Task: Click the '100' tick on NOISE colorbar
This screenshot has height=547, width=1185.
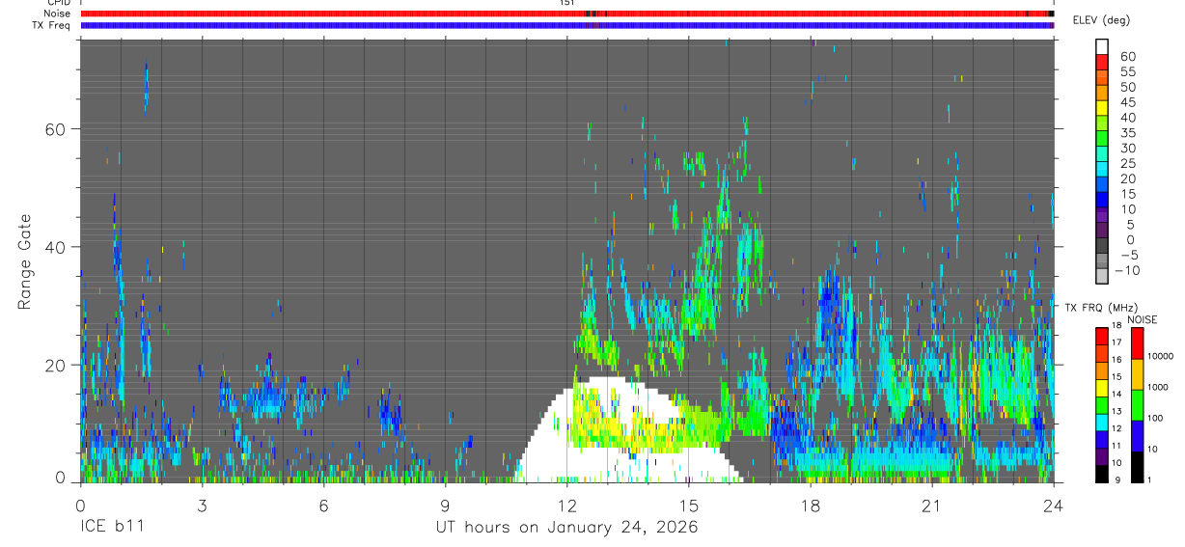Action: tap(1156, 418)
